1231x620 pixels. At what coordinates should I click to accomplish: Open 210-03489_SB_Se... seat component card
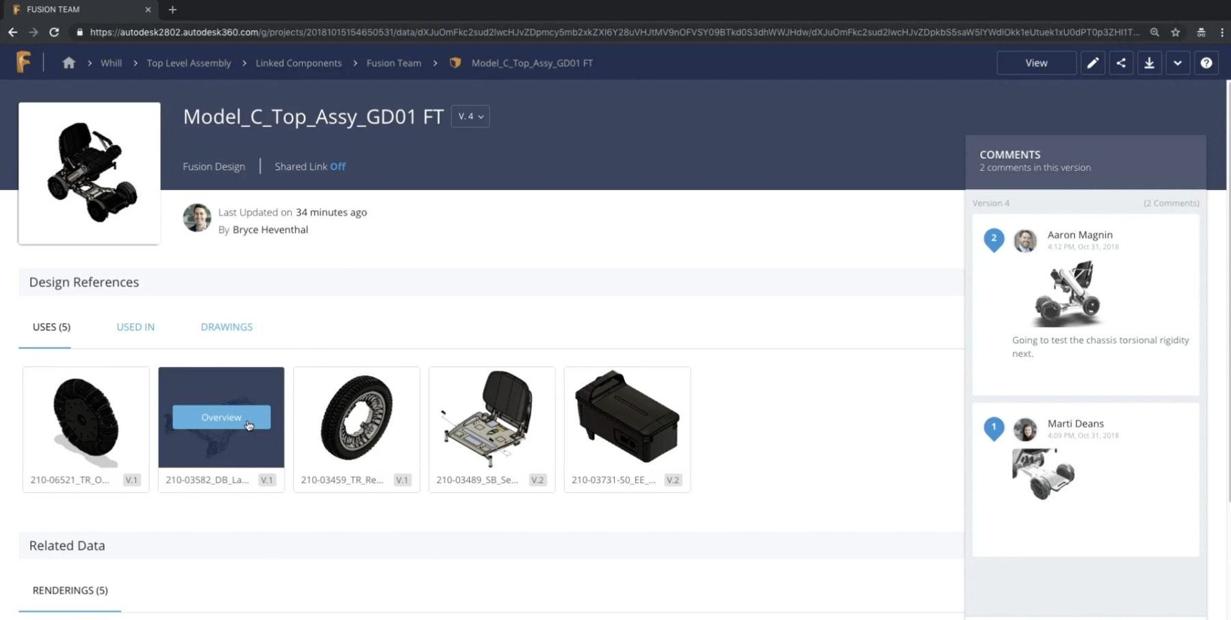point(492,429)
